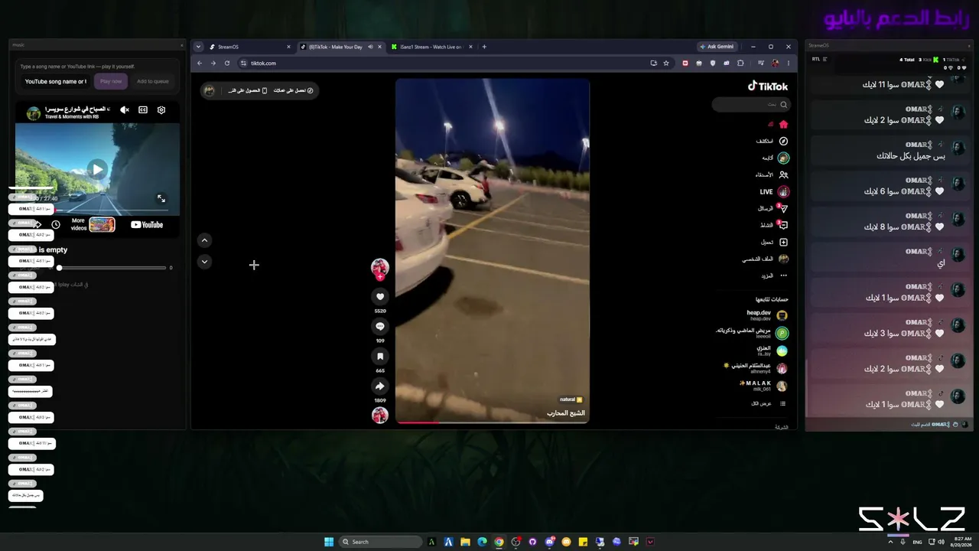Image resolution: width=979 pixels, height=551 pixels.
Task: Share the TikTok video via arrow icon
Action: tap(379, 386)
